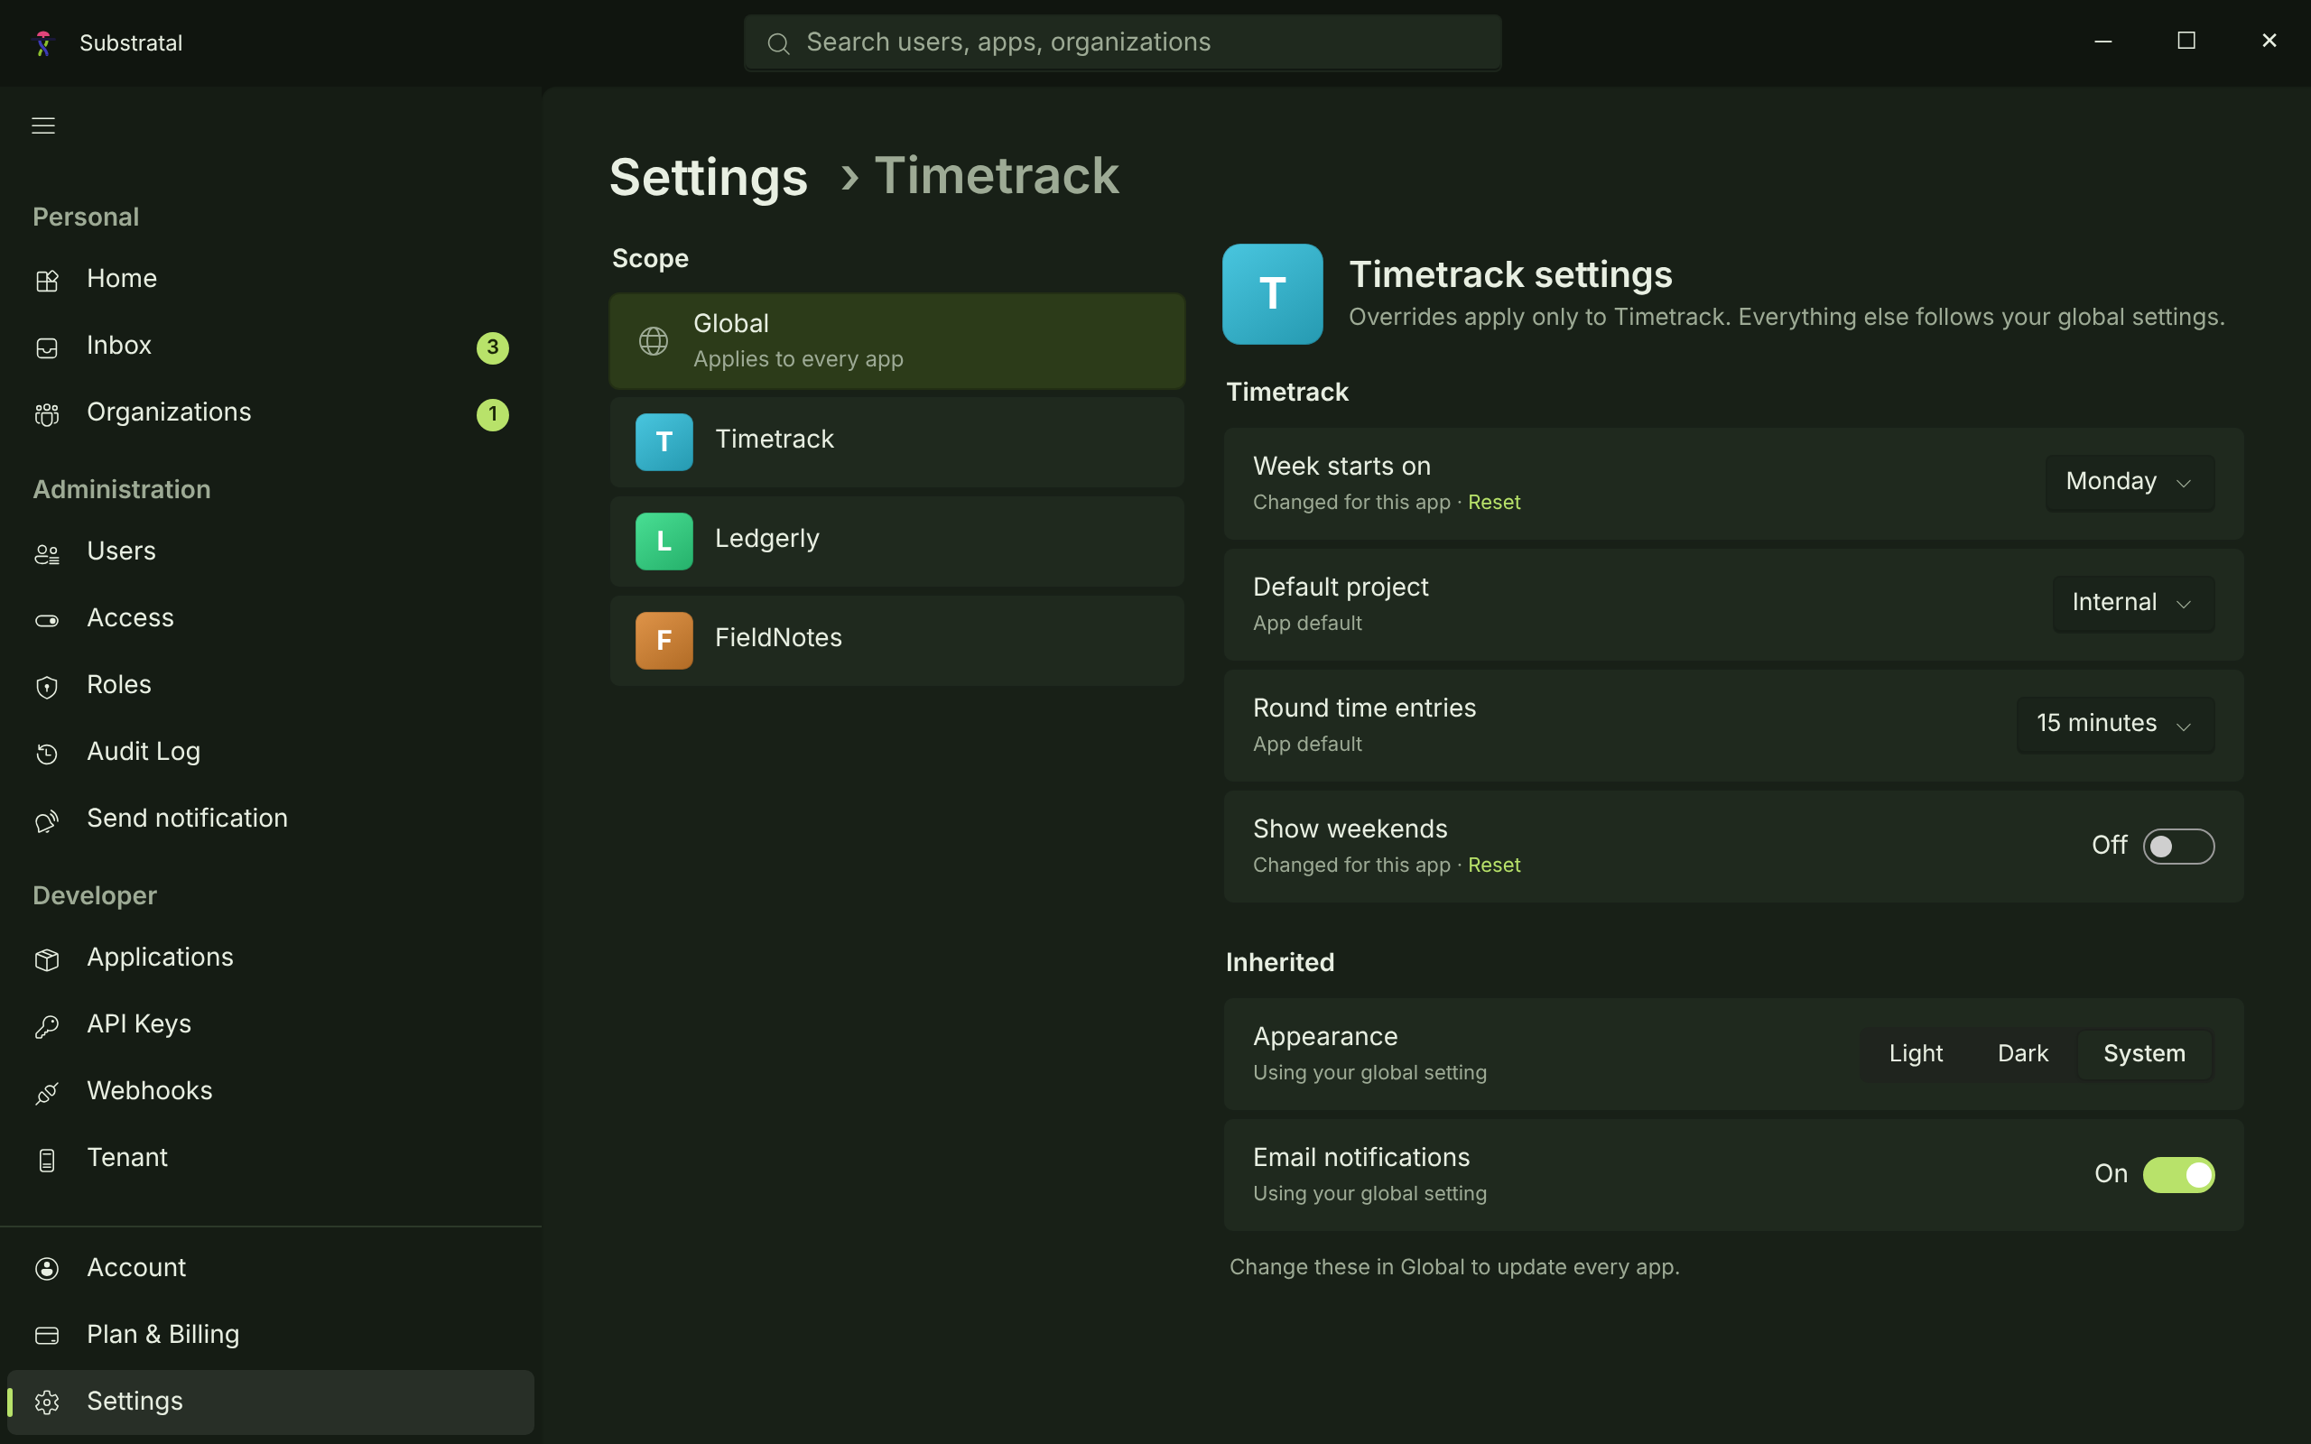Click the large Timetrack settings app tile
This screenshot has width=2311, height=1444.
1272,294
